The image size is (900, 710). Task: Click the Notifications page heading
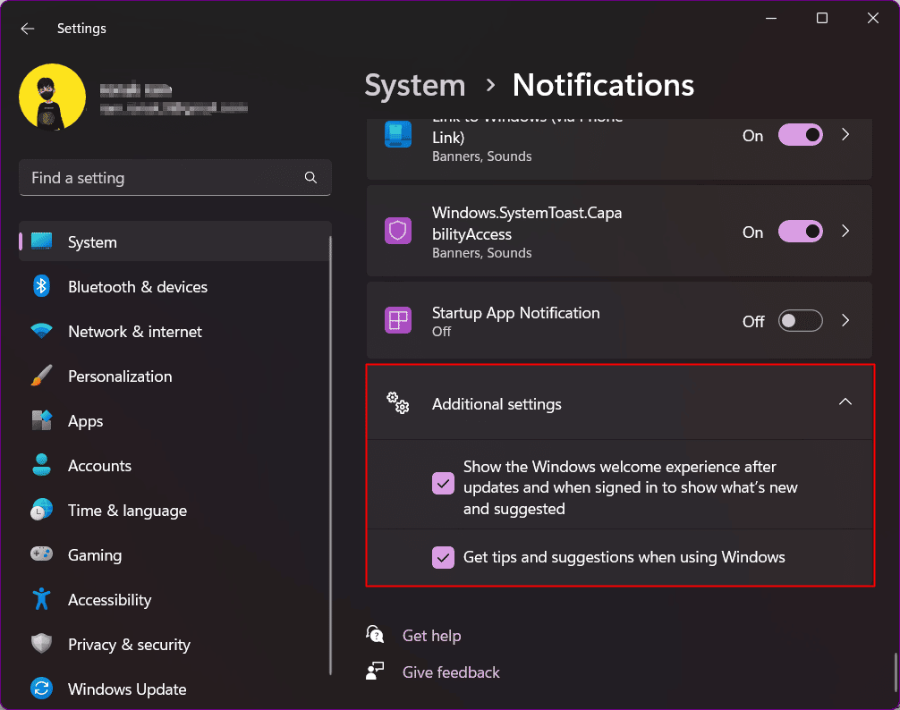[x=603, y=86]
